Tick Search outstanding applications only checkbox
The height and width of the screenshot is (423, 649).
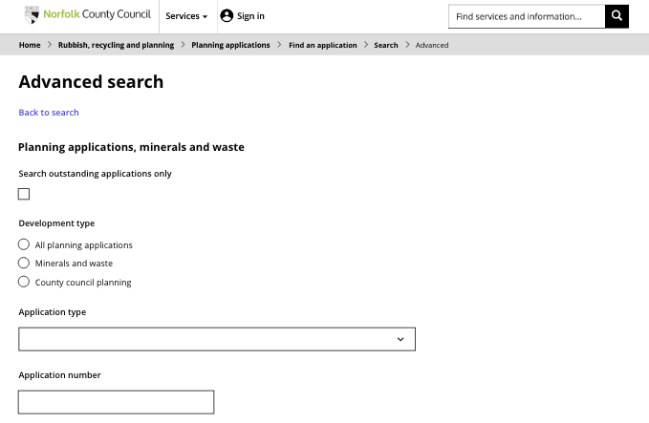[x=24, y=194]
